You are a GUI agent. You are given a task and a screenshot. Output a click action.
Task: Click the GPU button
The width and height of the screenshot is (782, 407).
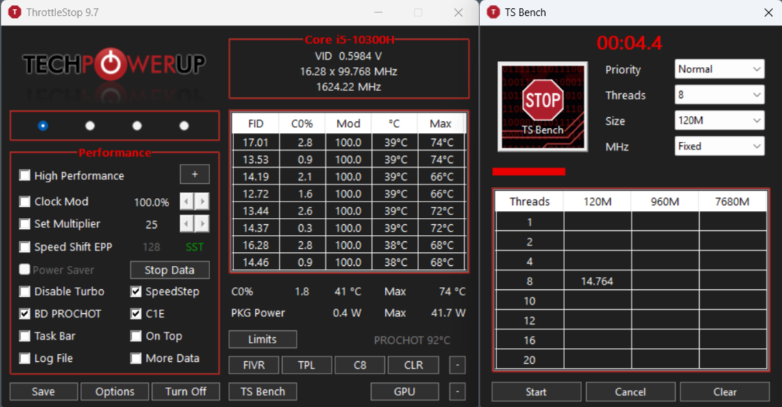click(x=405, y=391)
